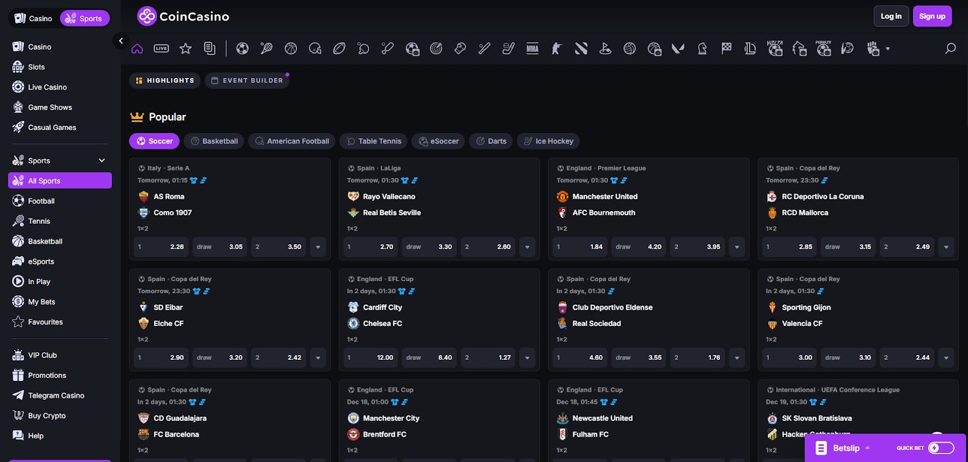Open the Manchester City vs Brentford FC match

click(x=439, y=421)
